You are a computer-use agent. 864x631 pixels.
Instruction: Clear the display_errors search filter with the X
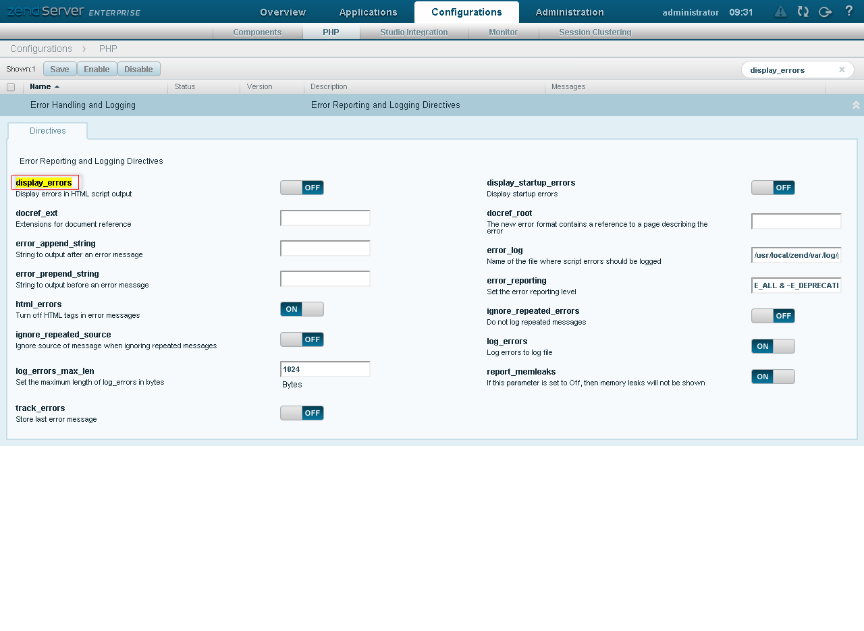[x=842, y=70]
